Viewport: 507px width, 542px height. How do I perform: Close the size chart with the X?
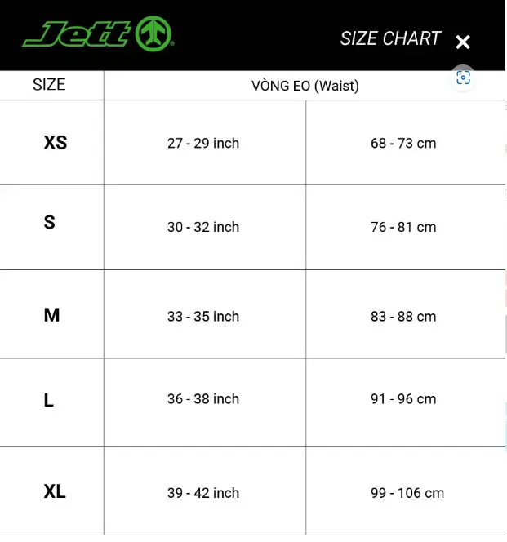pyautogui.click(x=463, y=42)
